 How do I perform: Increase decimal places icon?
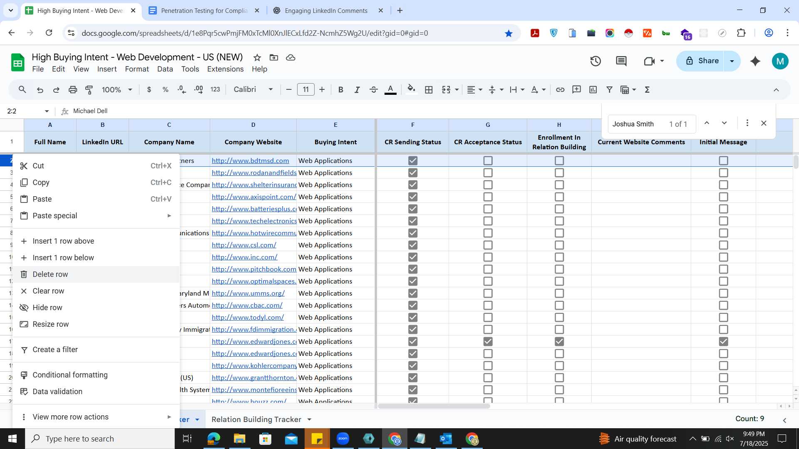[x=199, y=90]
